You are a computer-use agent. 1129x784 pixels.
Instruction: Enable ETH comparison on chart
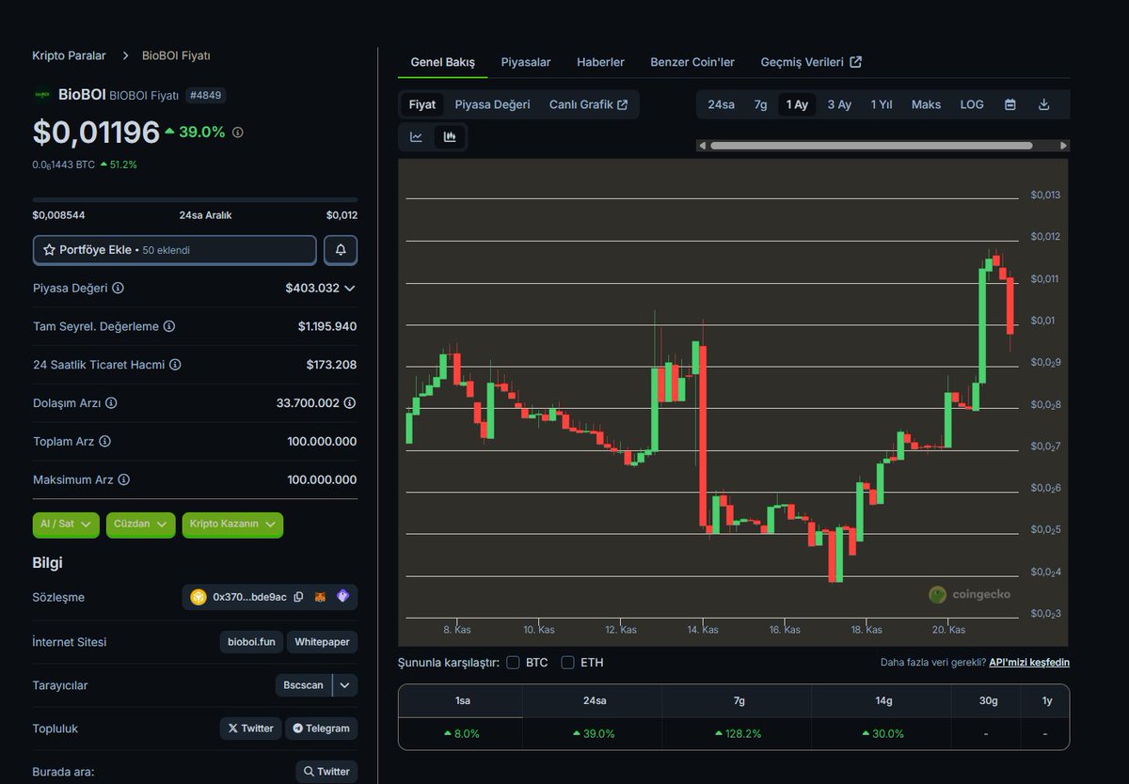567,663
